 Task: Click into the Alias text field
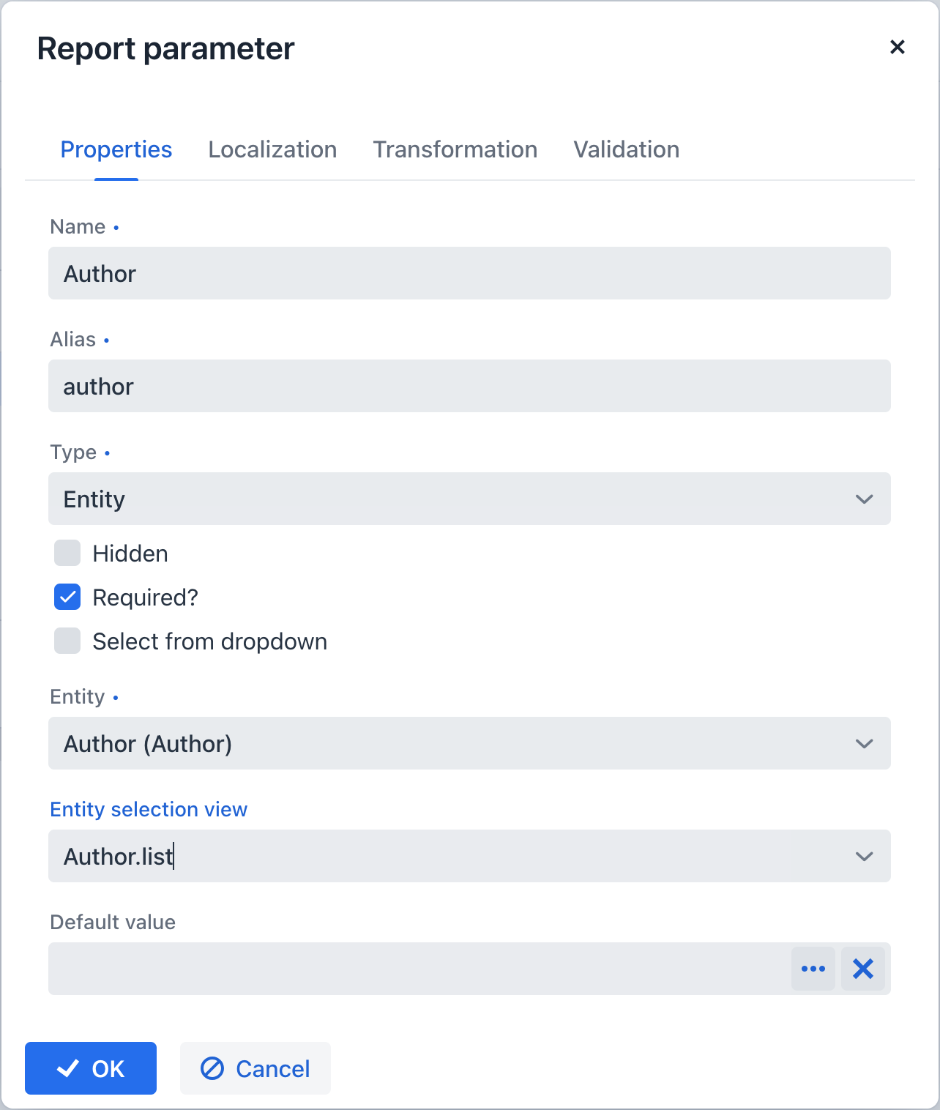click(469, 387)
